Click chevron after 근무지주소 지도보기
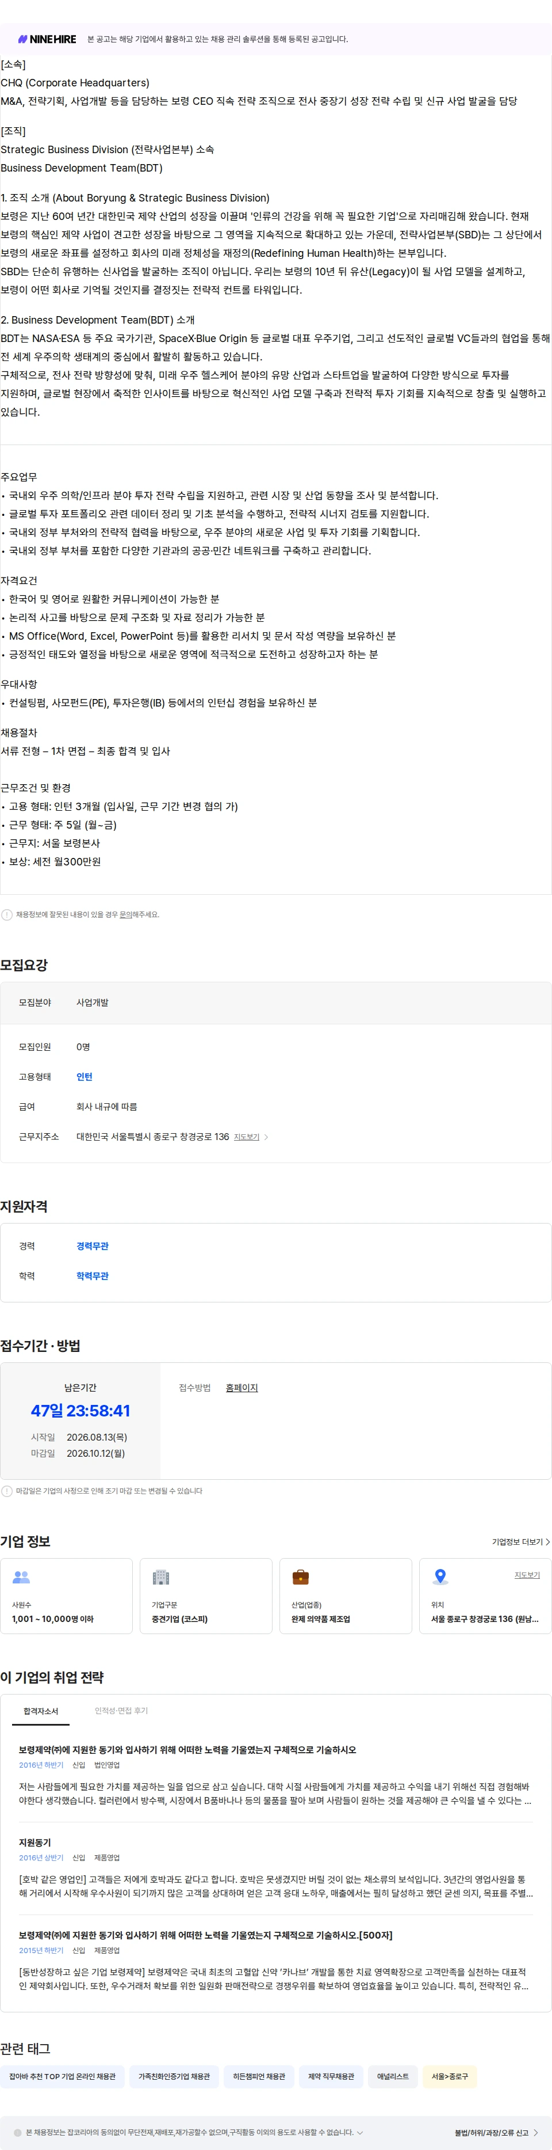The height and width of the screenshot is (2150, 552). (266, 1137)
